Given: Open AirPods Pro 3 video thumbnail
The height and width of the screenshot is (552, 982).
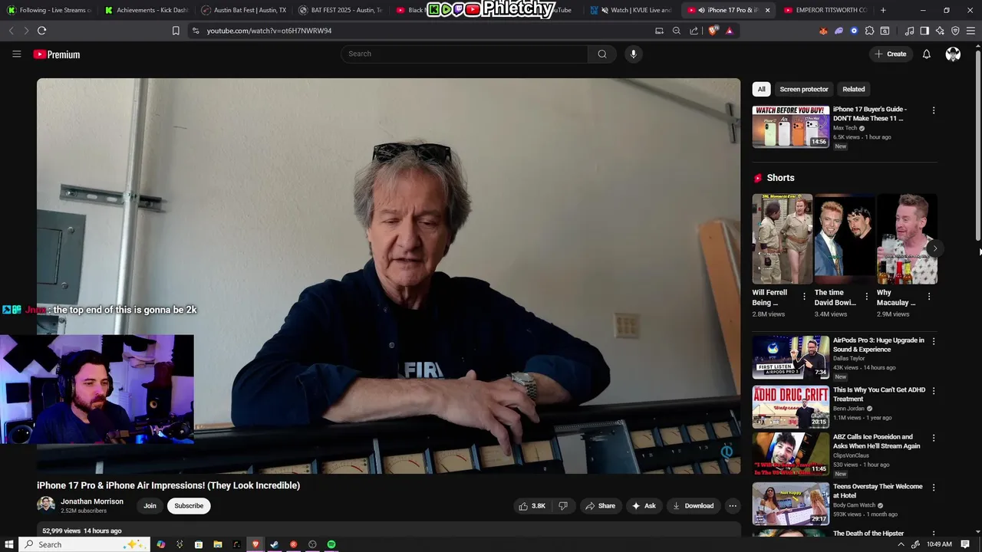Looking at the screenshot, I should click(791, 357).
